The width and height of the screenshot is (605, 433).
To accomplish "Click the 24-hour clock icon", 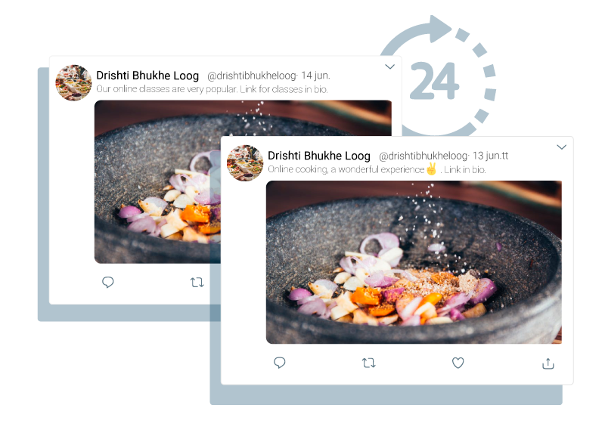I will click(438, 76).
